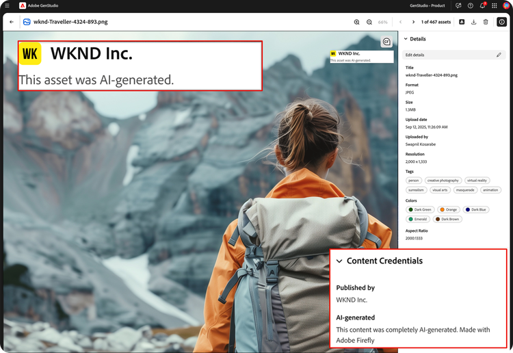Go to the previous asset
Image resolution: width=513 pixels, height=353 pixels.
(400, 22)
